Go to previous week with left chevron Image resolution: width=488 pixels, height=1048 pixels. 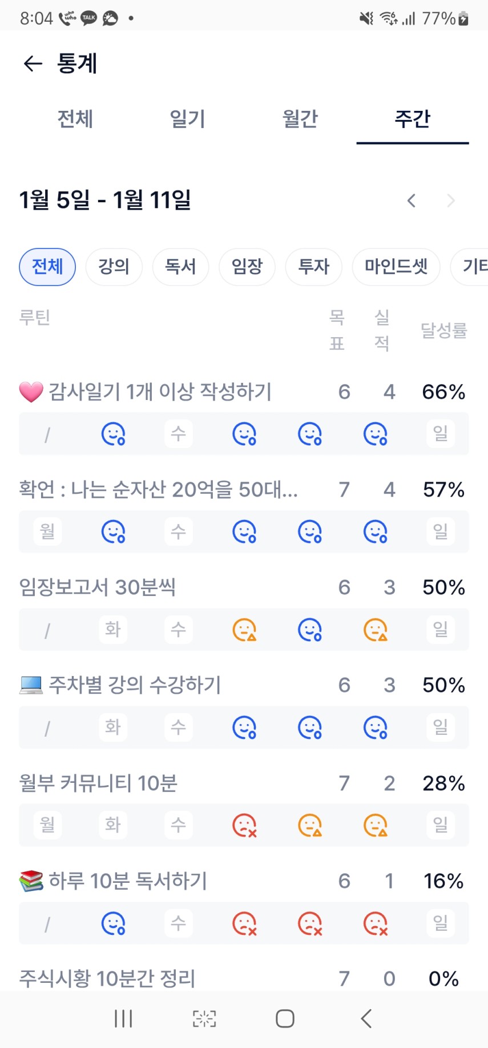click(412, 201)
